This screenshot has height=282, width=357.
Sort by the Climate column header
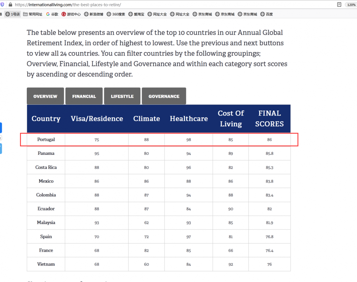tap(146, 118)
